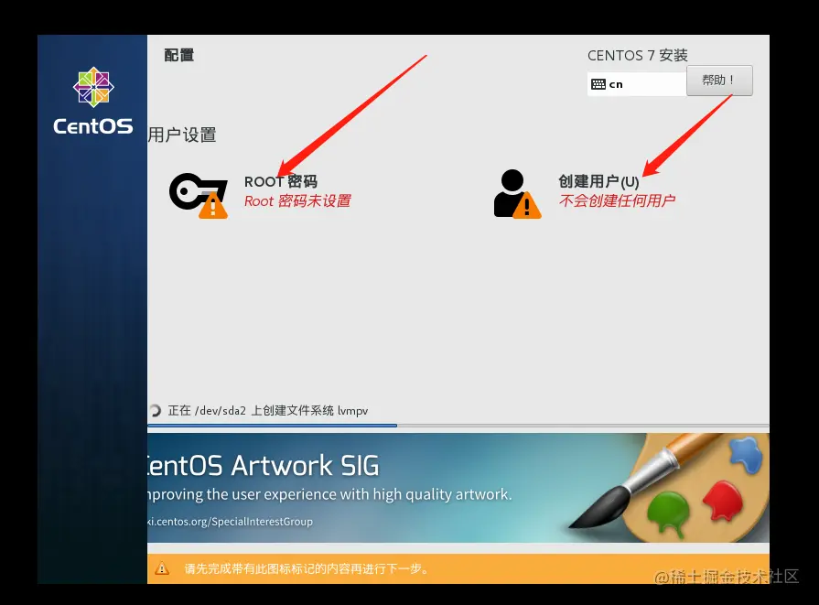Viewport: 819px width, 605px height.
Task: Click the warning triangle in the orange banner
Action: pos(162,567)
